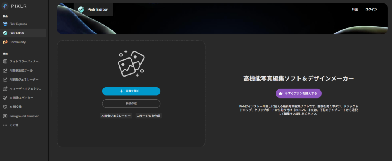Click sidebar collapse handle bar
Viewport: 392px width, 161px height.
[51, 93]
